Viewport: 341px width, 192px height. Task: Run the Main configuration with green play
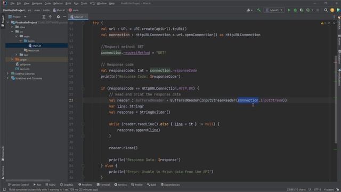(x=289, y=10)
